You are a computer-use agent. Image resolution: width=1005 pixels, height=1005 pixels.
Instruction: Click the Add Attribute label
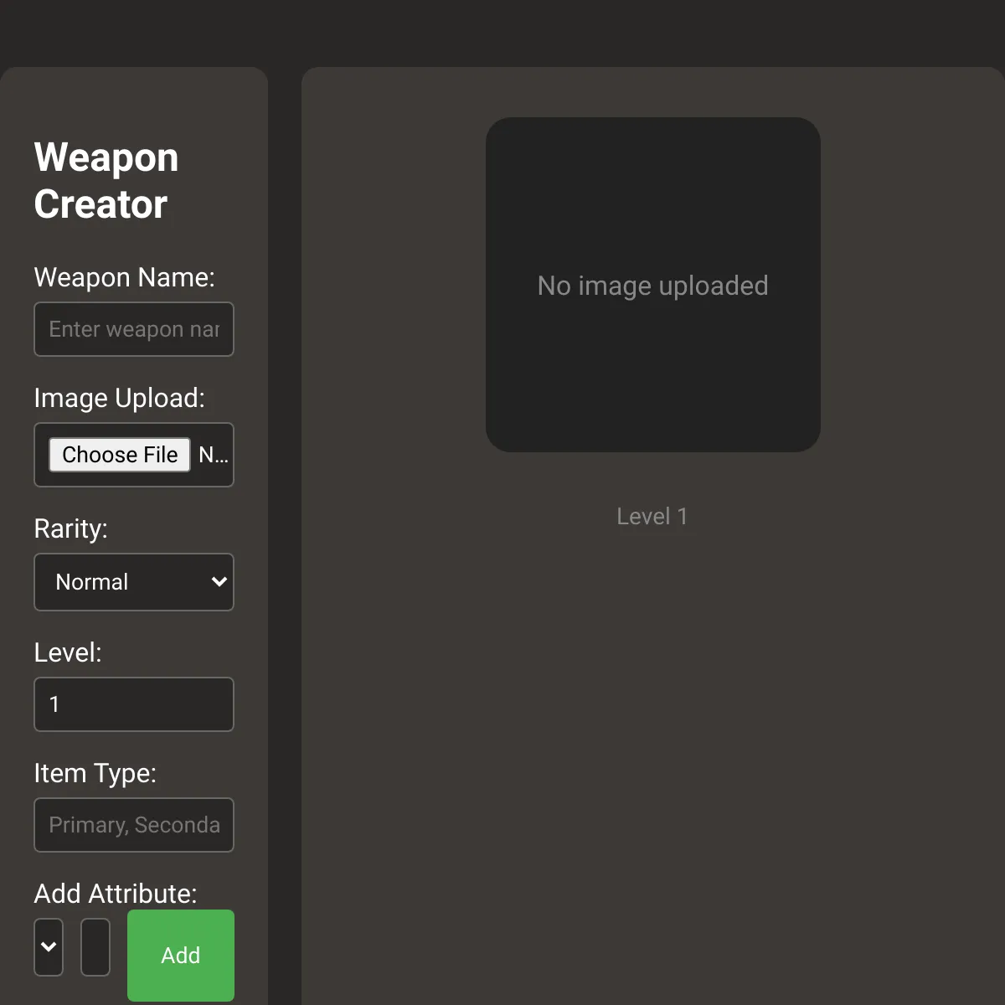(116, 894)
